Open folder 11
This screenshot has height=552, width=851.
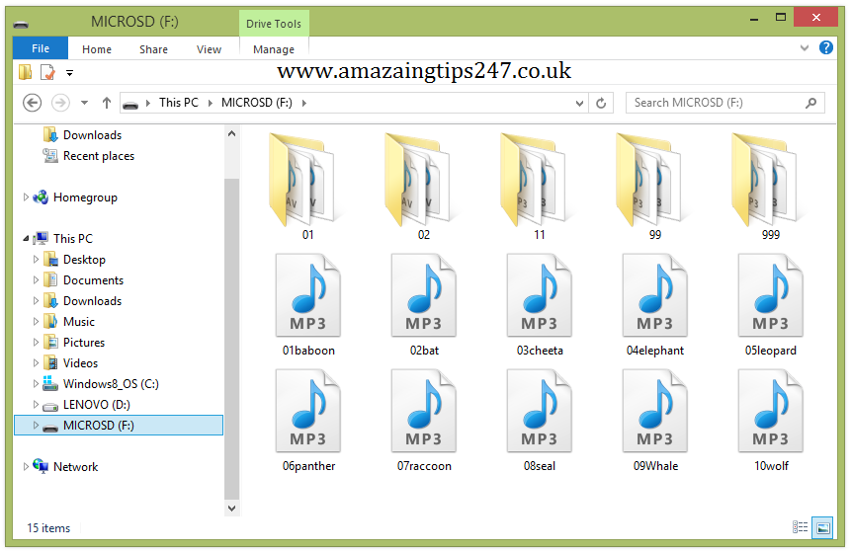coord(539,187)
